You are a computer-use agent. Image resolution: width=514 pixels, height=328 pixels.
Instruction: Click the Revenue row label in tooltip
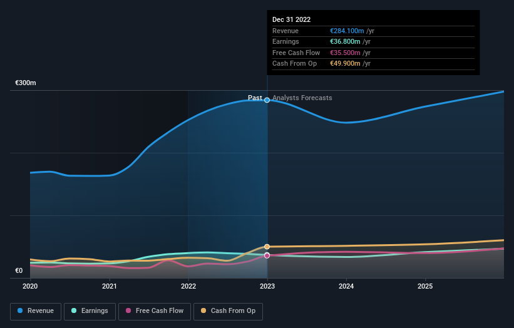click(x=285, y=31)
